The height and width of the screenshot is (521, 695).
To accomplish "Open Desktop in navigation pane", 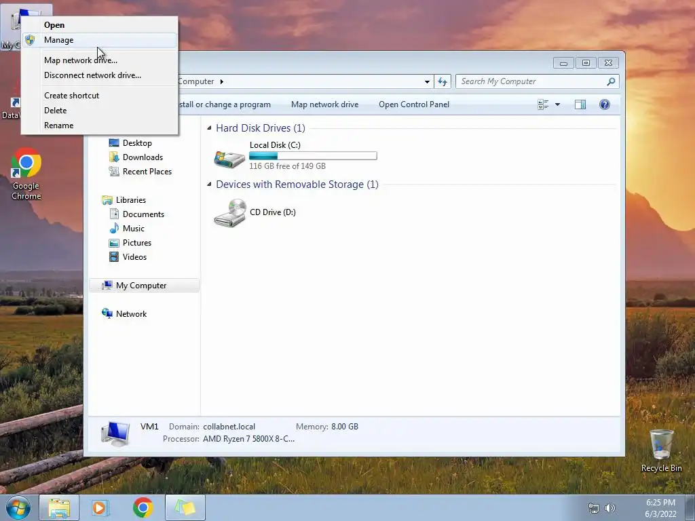I will coord(137,143).
